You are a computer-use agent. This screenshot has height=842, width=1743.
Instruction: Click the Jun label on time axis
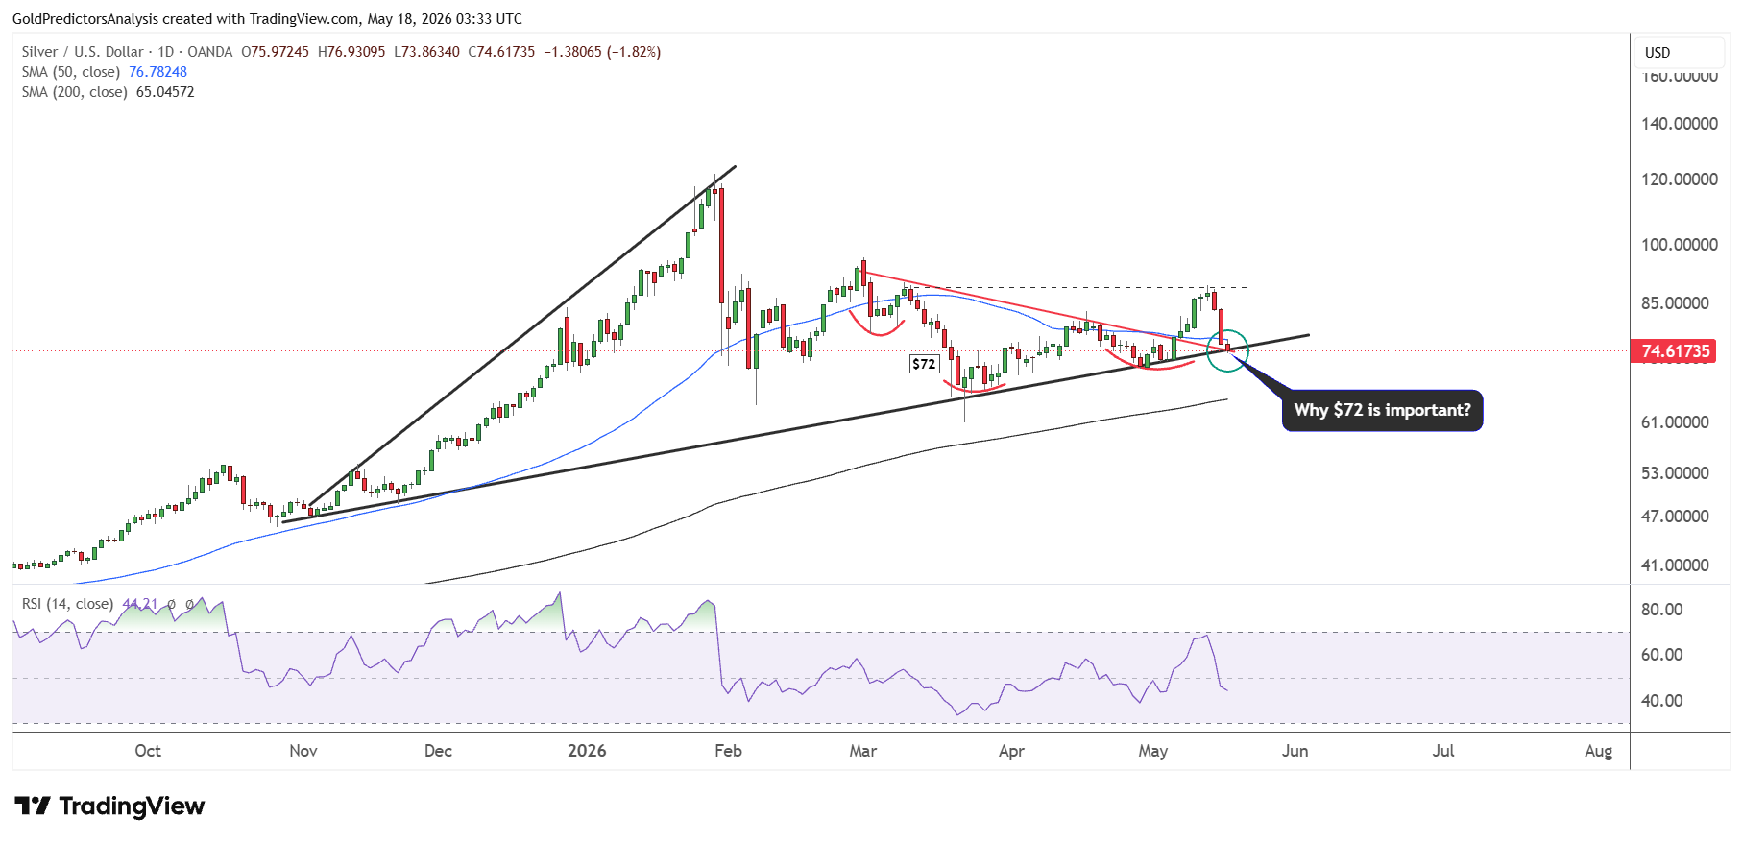[1295, 751]
